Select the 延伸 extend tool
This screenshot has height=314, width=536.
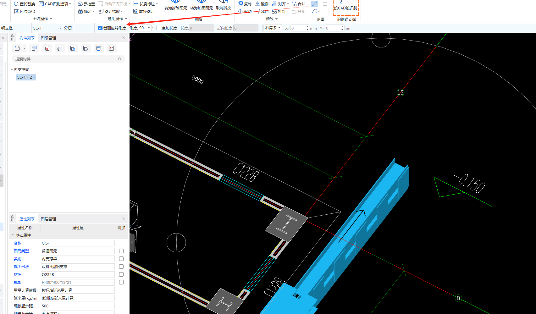262,11
